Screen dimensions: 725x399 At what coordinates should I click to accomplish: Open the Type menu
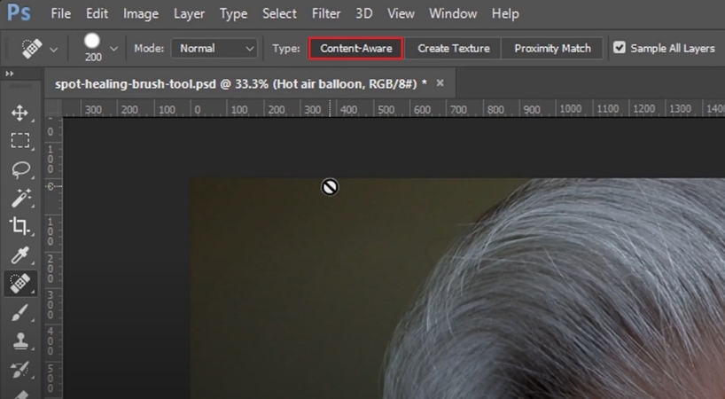[x=233, y=14]
